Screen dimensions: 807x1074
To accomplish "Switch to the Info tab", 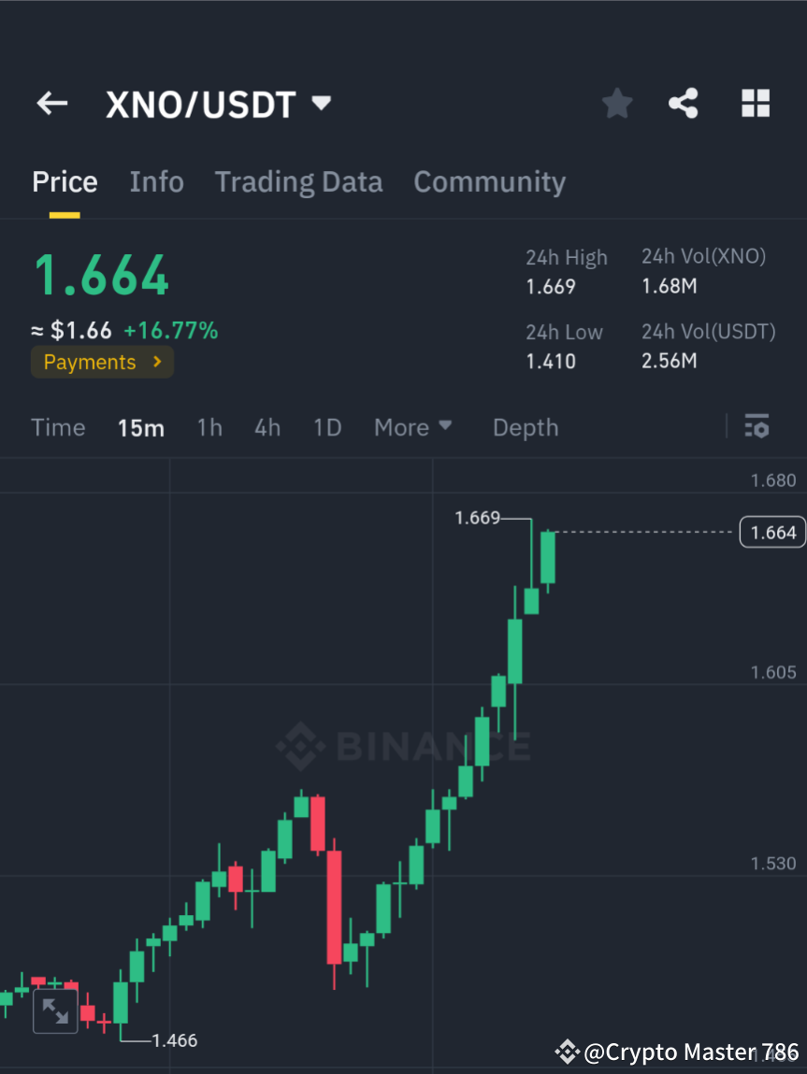I will click(156, 182).
